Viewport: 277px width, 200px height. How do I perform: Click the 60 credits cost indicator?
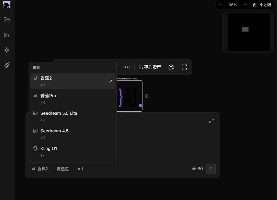pos(197,169)
